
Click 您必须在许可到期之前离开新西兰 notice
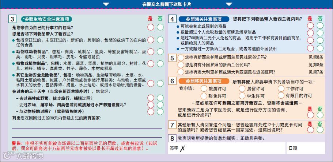[x=247, y=103]
